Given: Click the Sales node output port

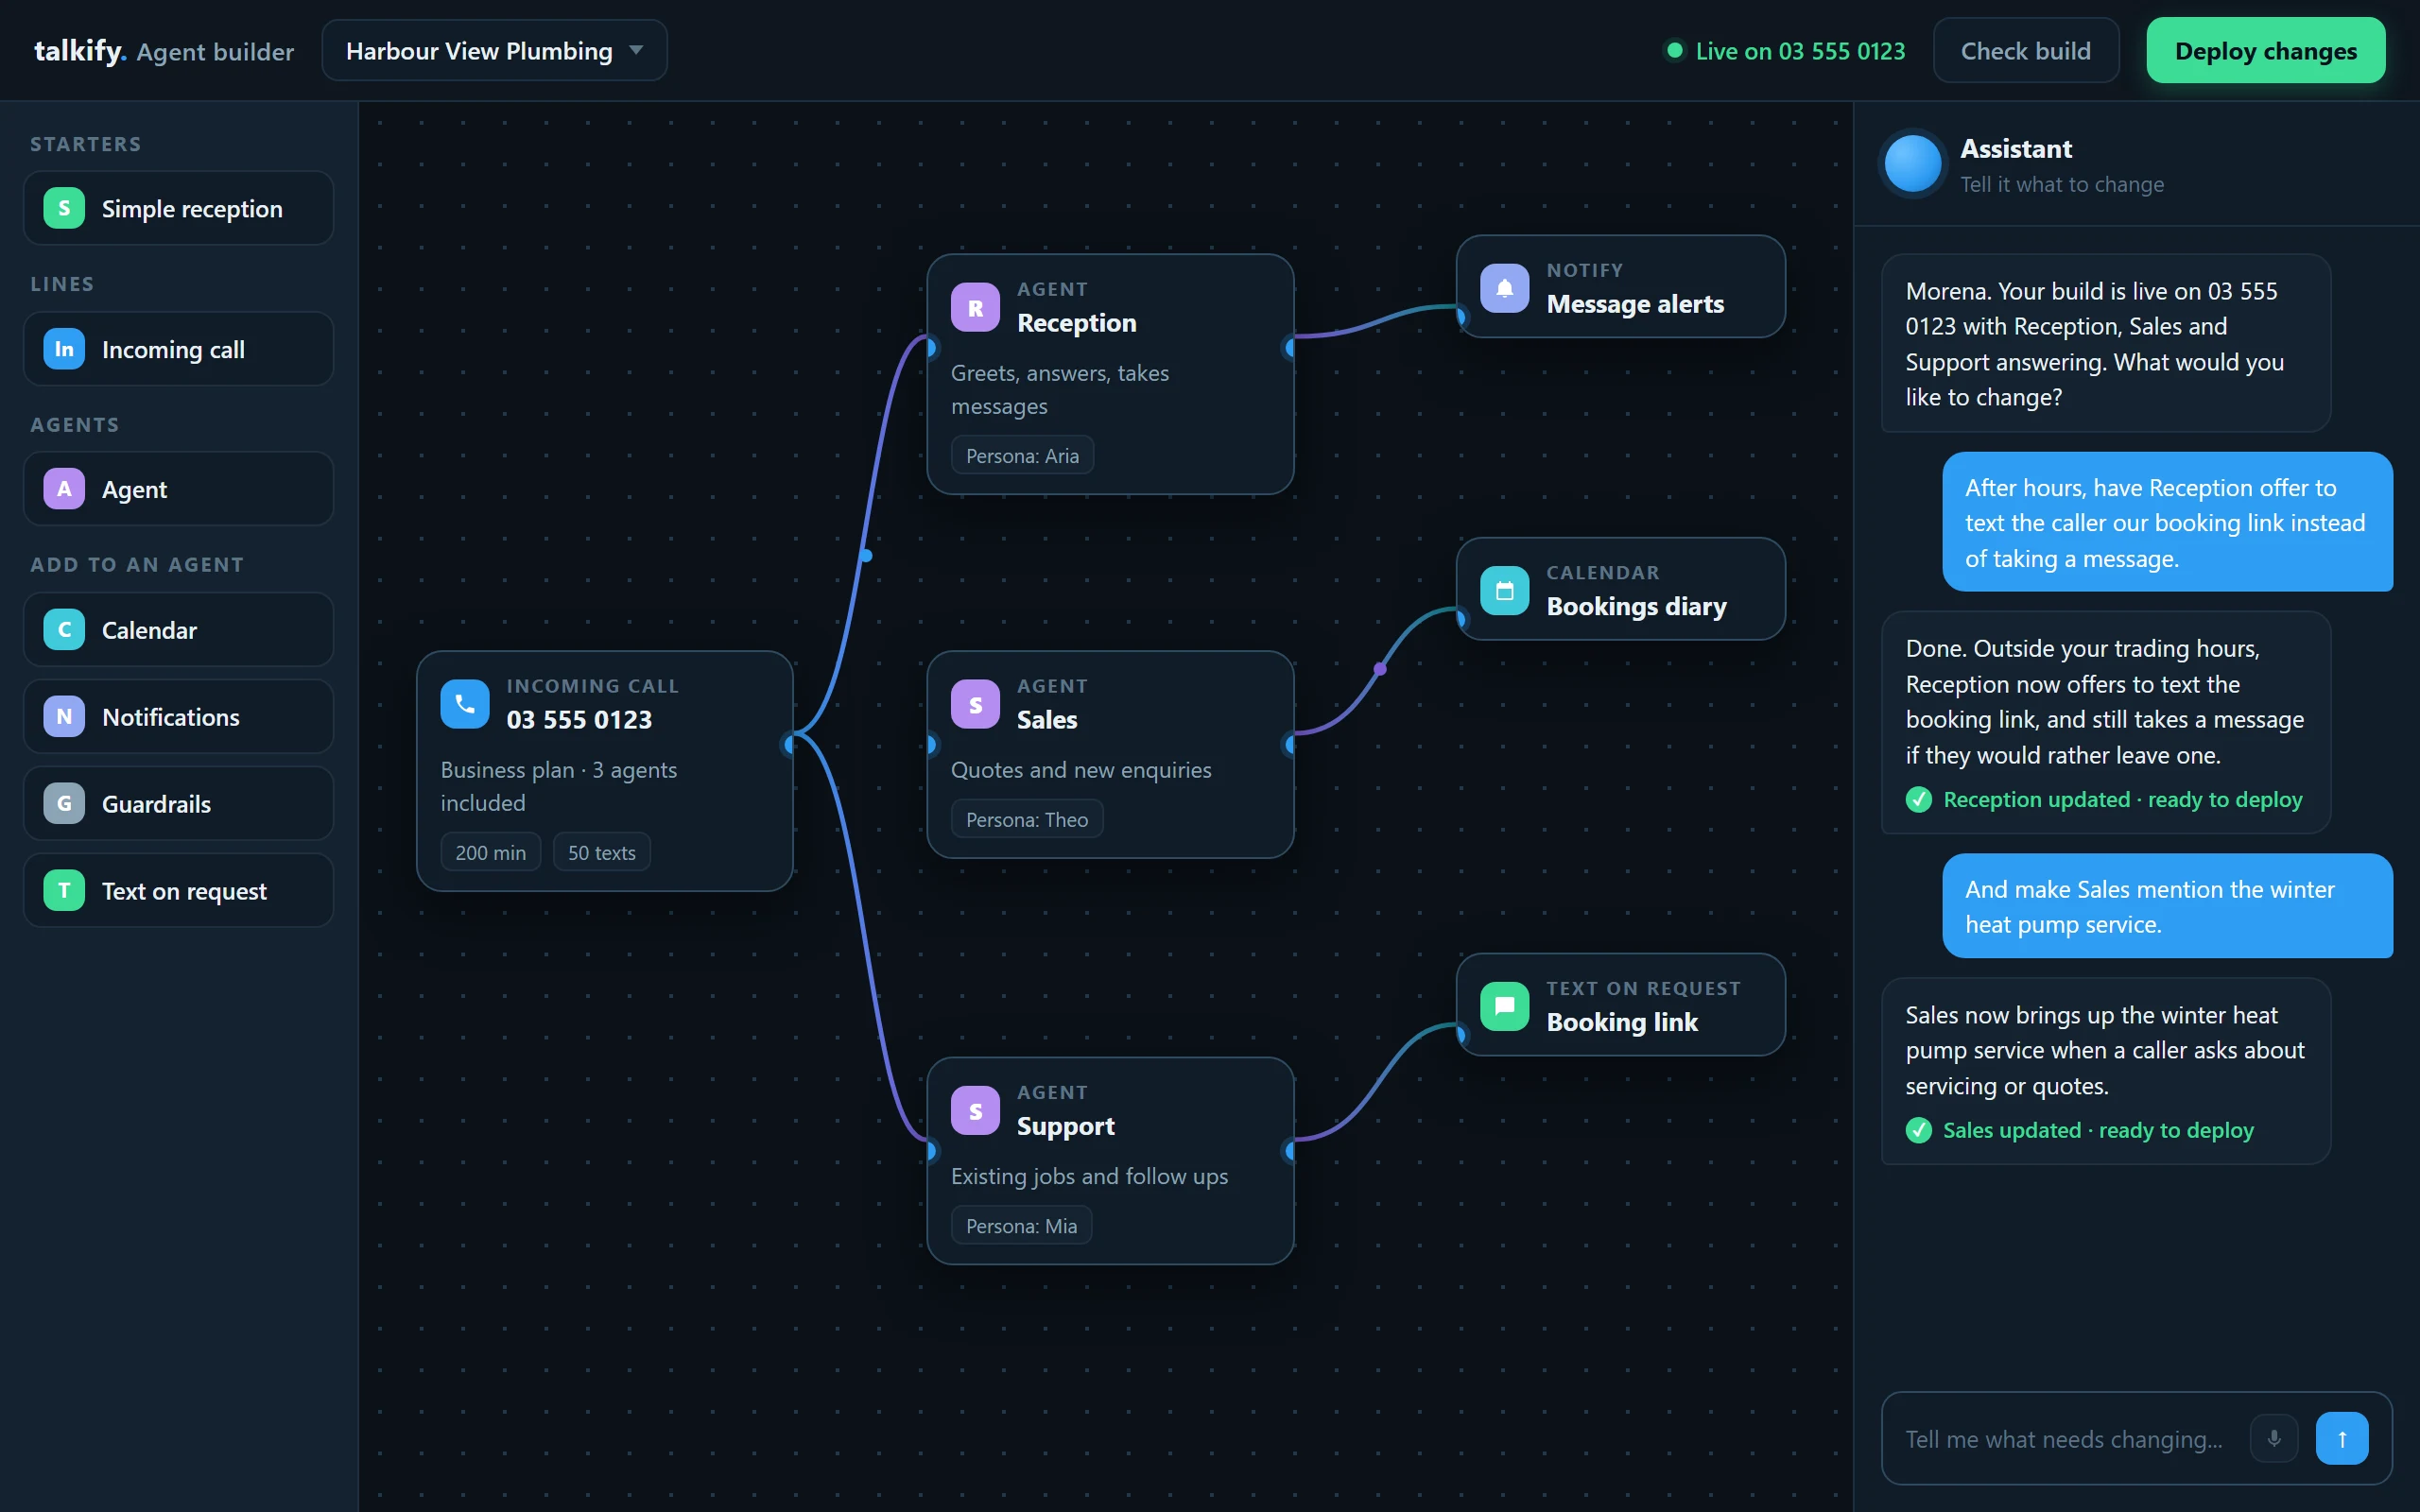Looking at the screenshot, I should (1291, 744).
